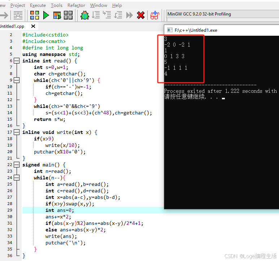Screen dimensions: 279x261
Task: Open the Execute menu
Action: pyautogui.click(x=38, y=5)
